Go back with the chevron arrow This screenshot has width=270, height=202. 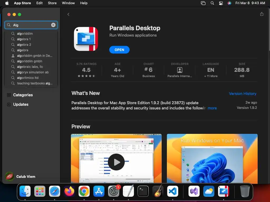click(68, 14)
